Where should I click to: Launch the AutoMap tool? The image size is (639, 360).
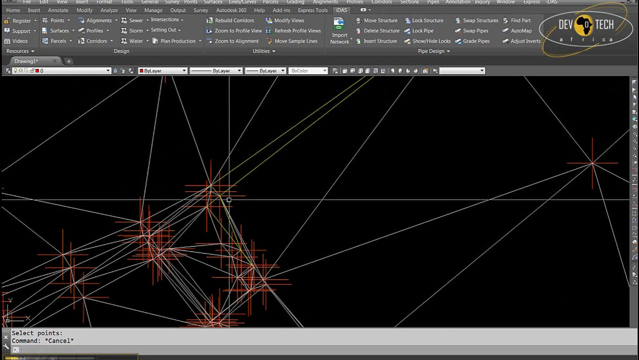point(517,31)
